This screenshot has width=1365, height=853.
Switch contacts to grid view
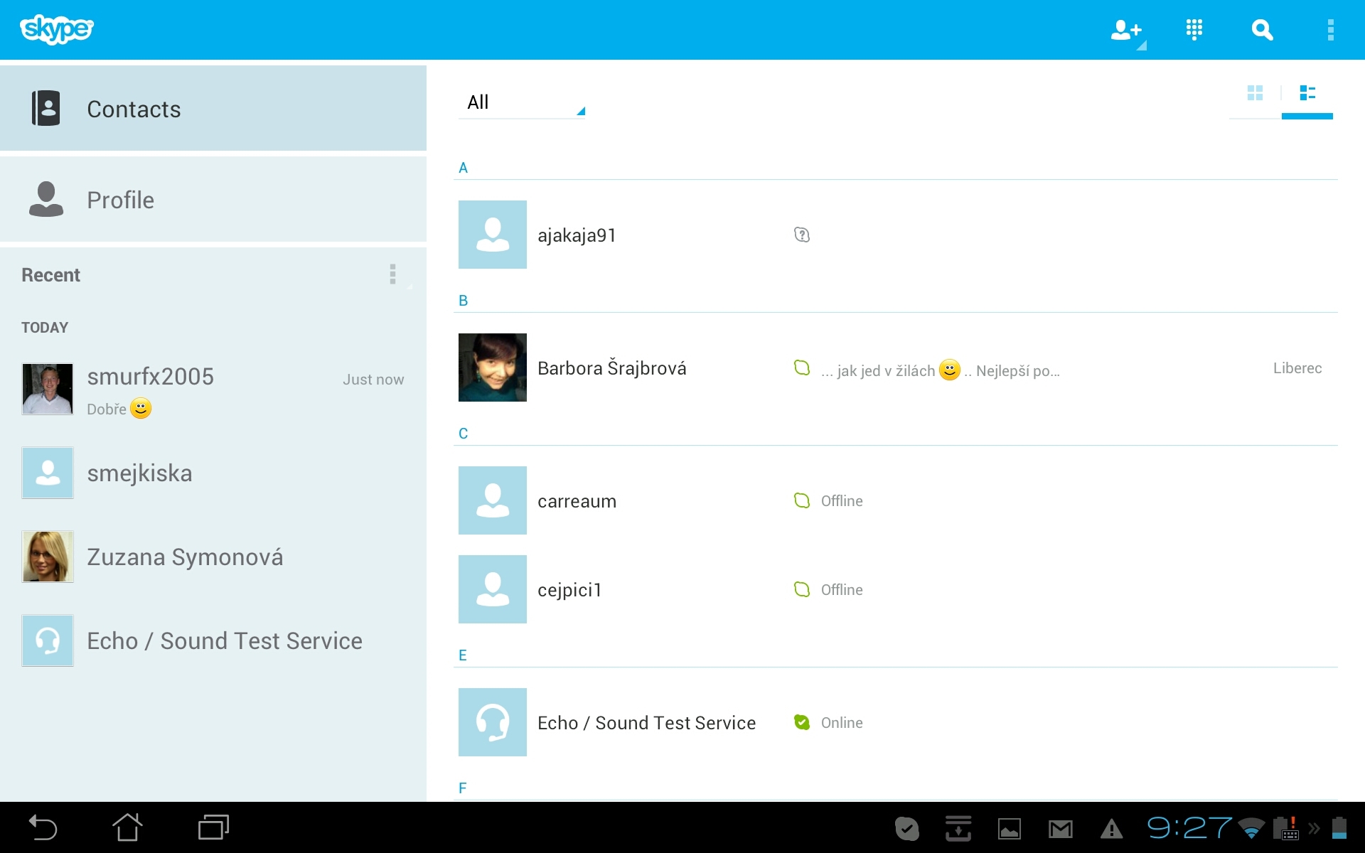click(x=1256, y=92)
